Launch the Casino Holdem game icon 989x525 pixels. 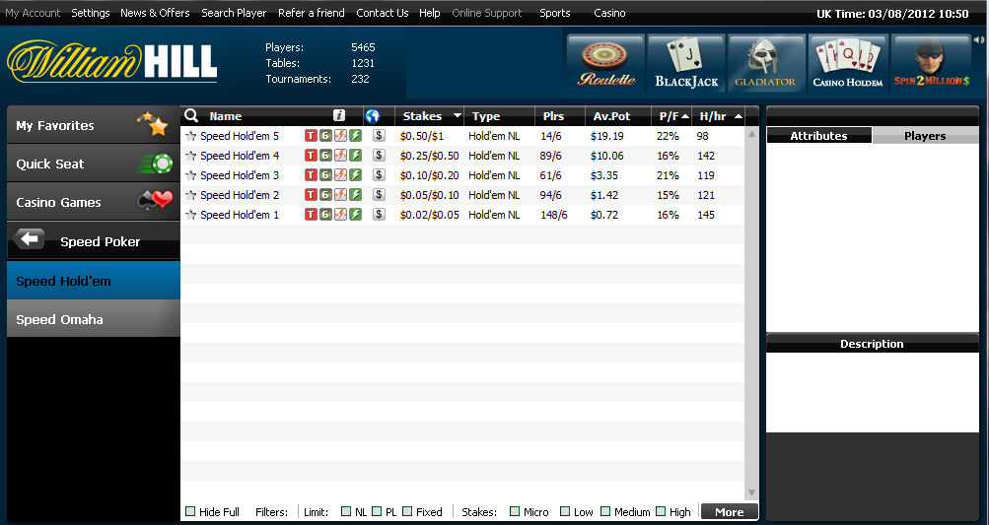tap(848, 63)
